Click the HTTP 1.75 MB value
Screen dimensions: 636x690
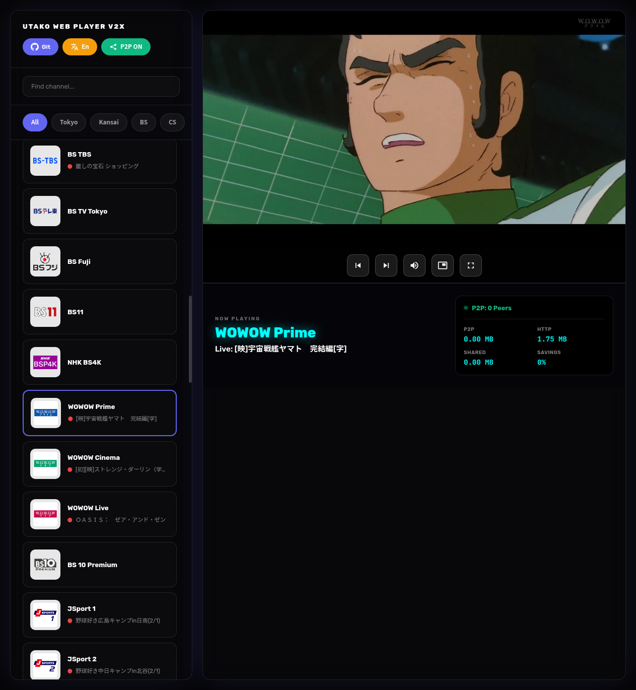point(552,339)
